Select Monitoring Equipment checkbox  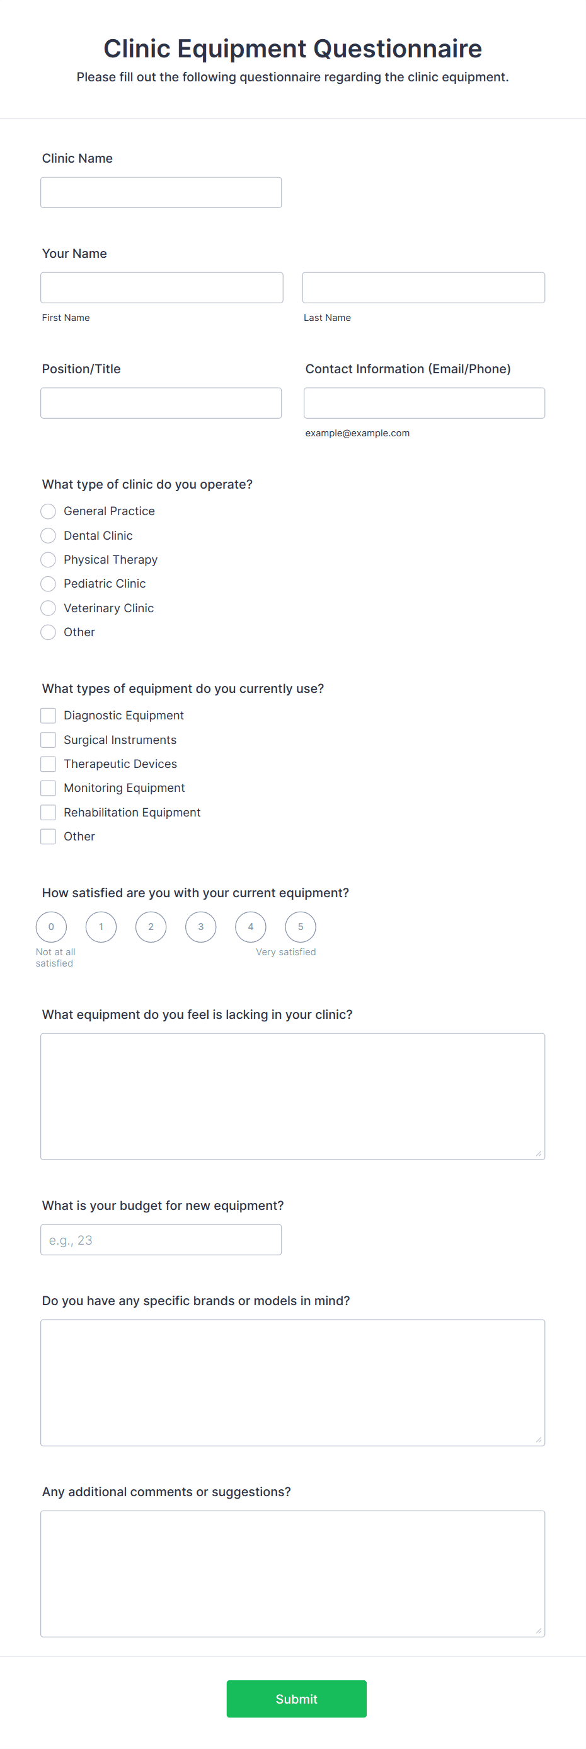[48, 787]
